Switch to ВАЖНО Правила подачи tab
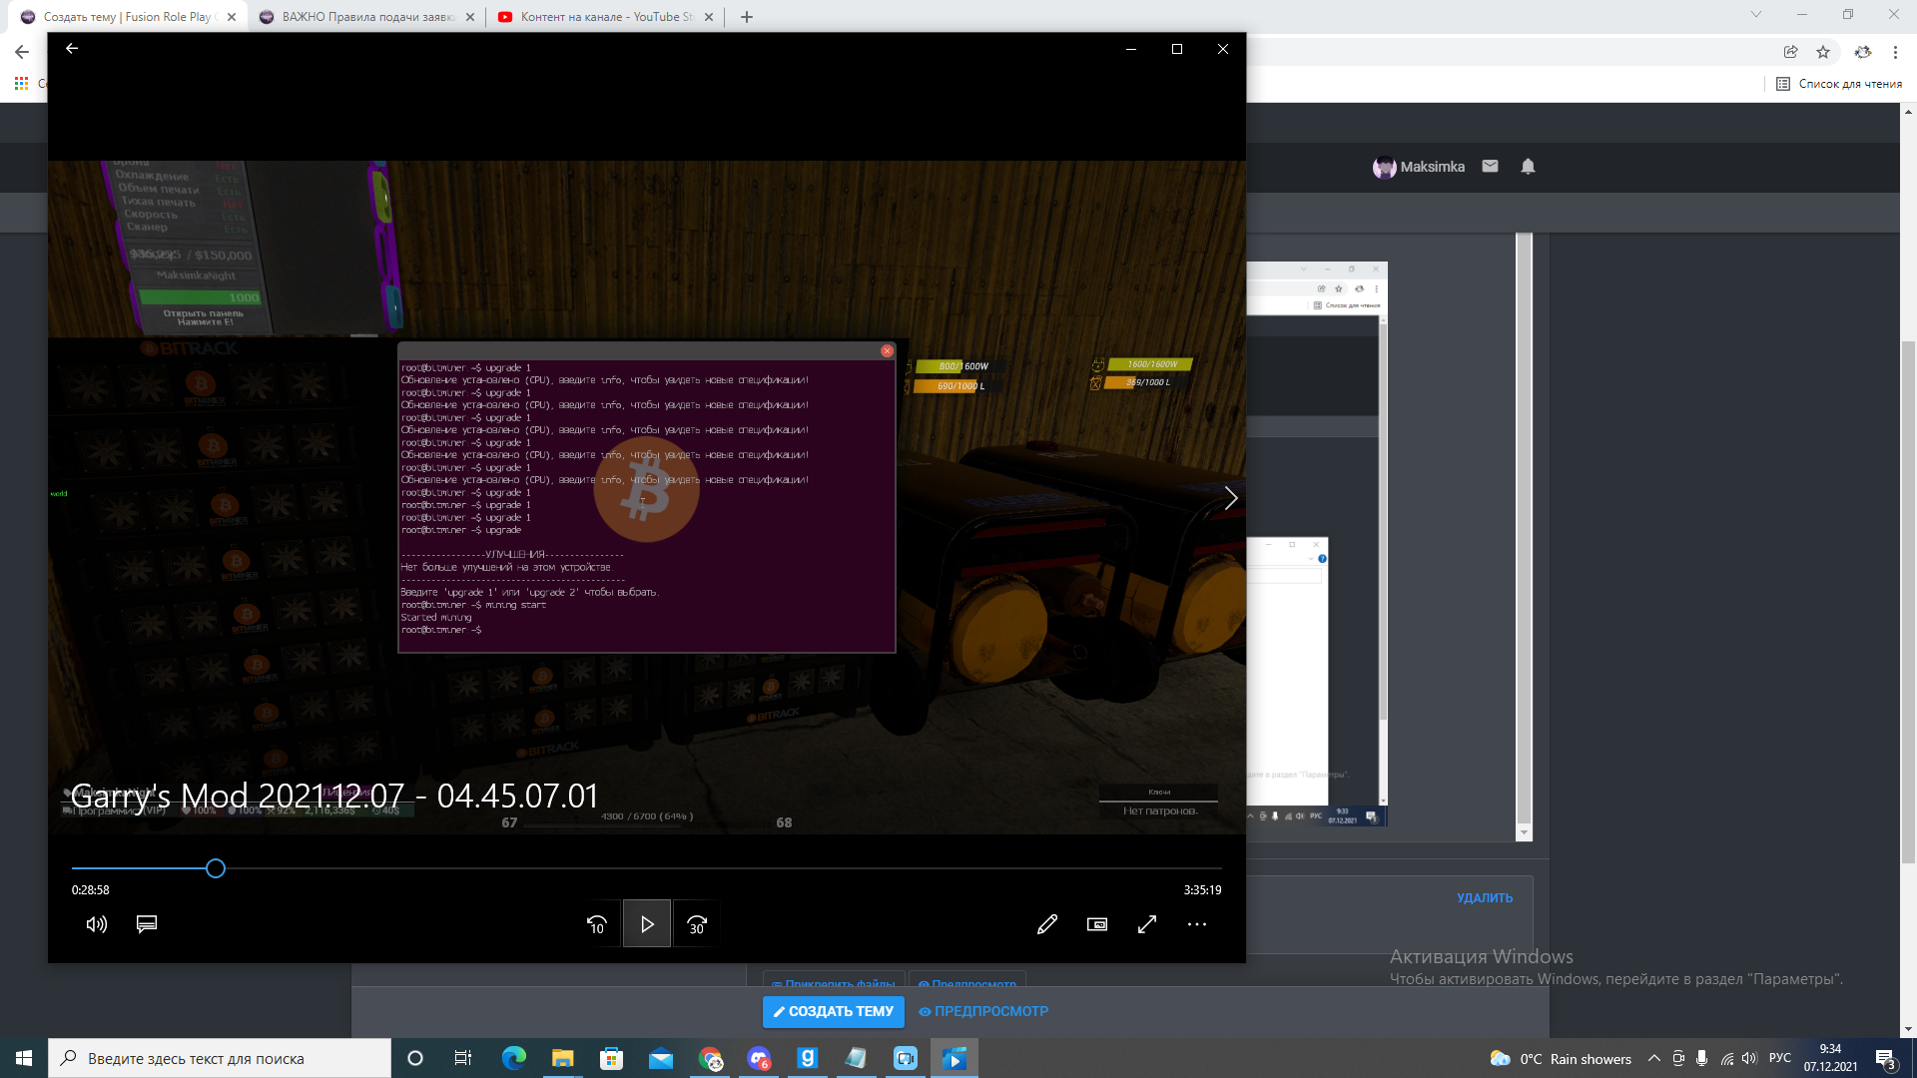1917x1078 pixels. [x=365, y=17]
